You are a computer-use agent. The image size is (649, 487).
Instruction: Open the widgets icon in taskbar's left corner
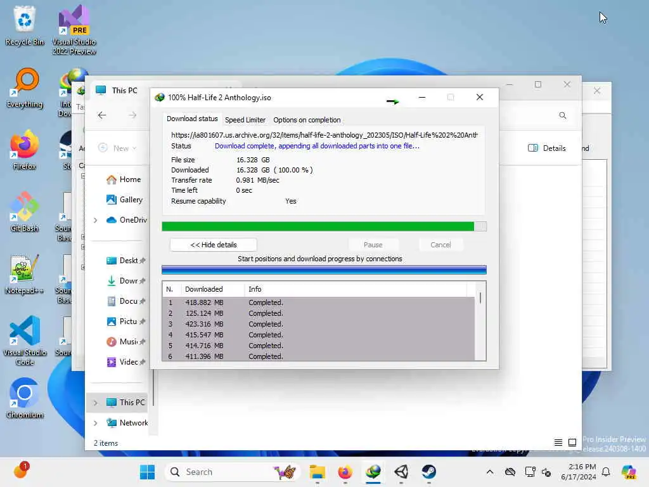(x=20, y=471)
